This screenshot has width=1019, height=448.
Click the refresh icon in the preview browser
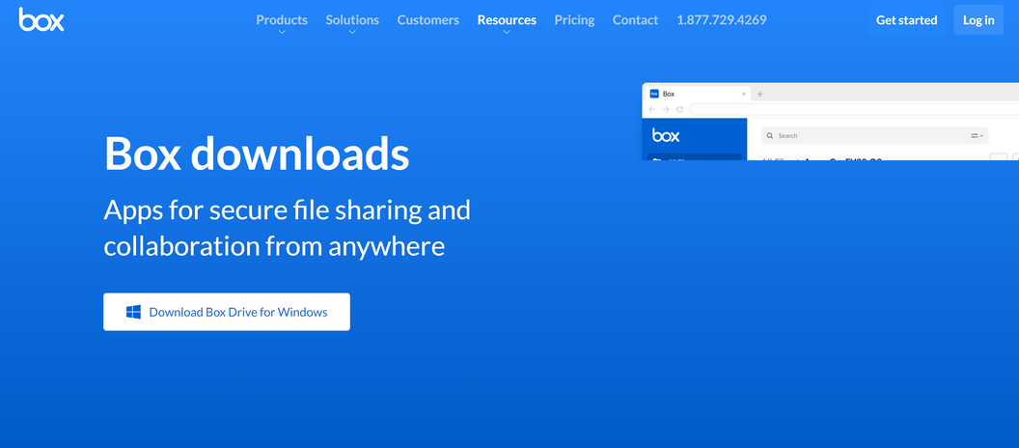[679, 110]
